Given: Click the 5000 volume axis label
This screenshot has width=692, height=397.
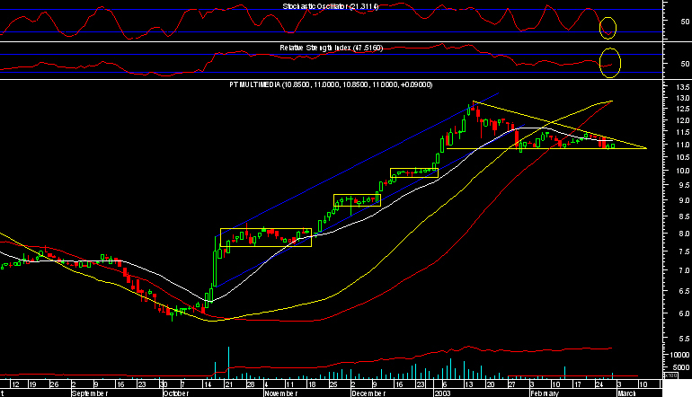Looking at the screenshot, I should pyautogui.click(x=682, y=367).
